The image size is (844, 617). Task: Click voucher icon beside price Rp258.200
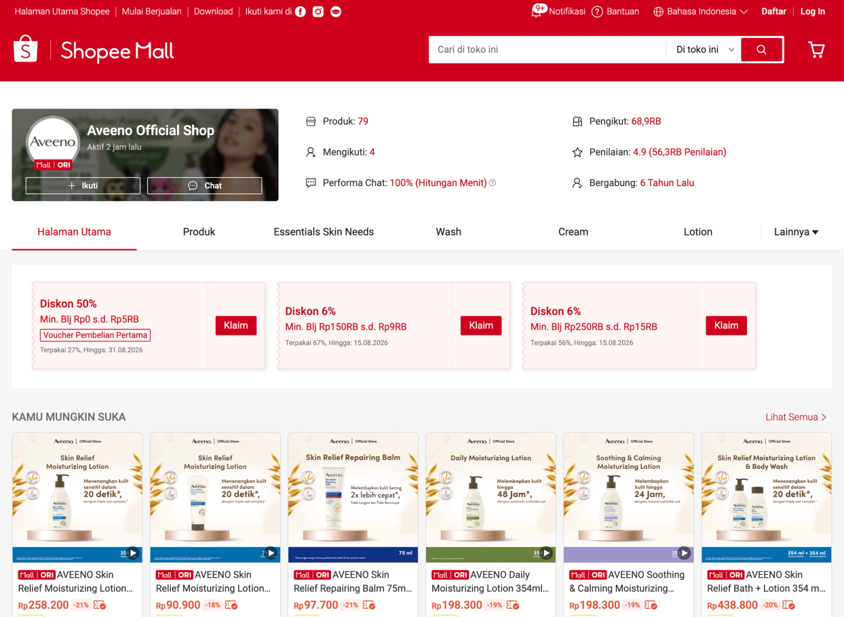pos(100,605)
